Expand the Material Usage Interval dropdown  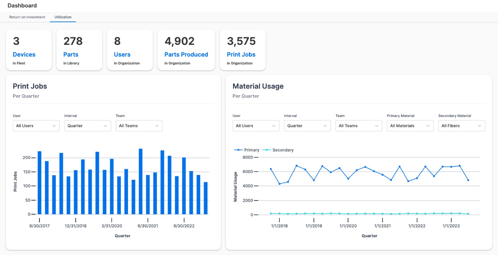[x=307, y=126]
